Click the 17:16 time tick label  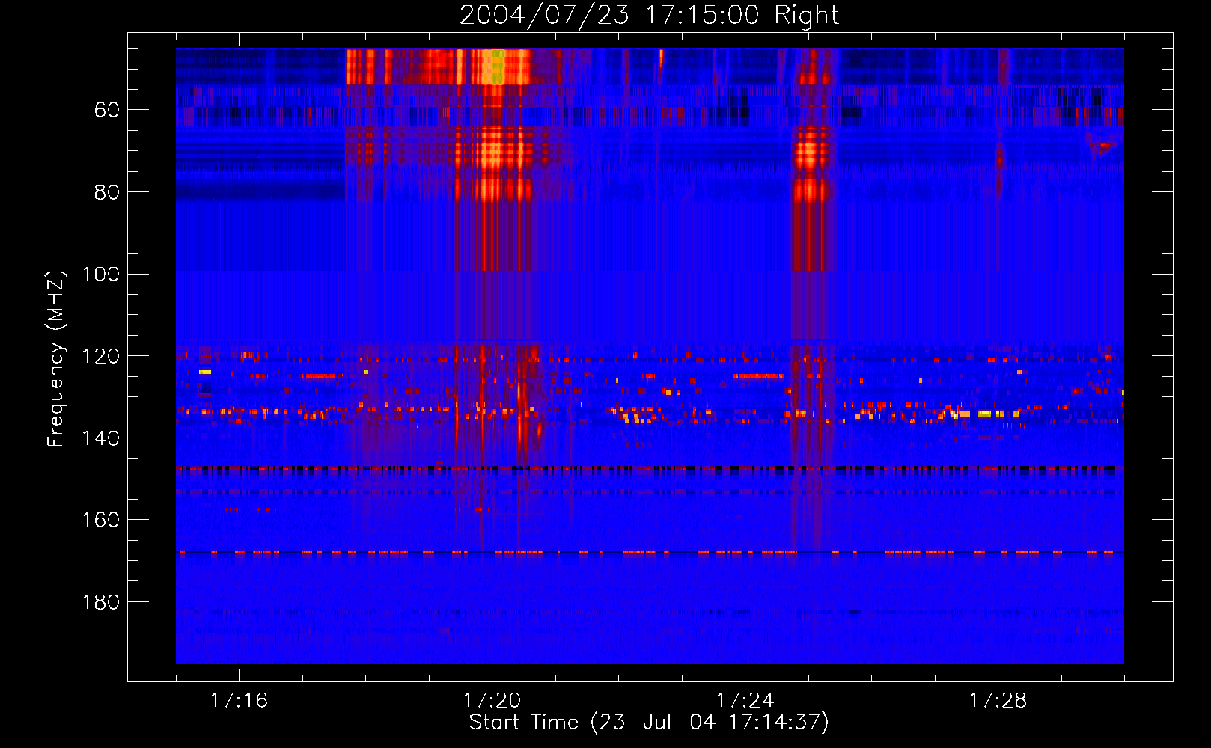click(x=239, y=701)
